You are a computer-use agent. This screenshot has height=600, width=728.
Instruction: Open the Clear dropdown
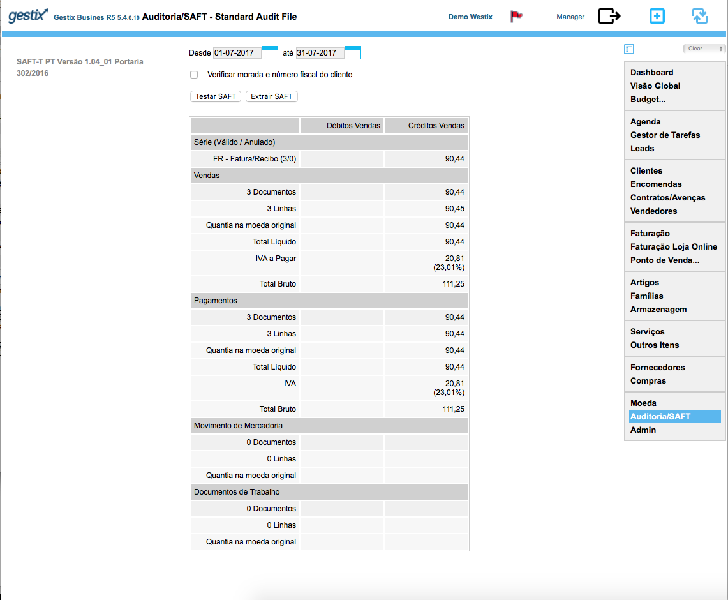coord(704,49)
